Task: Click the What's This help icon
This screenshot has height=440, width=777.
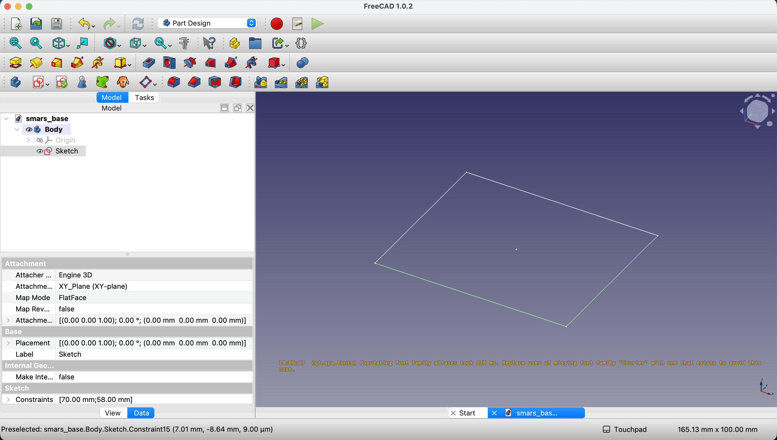Action: point(209,43)
